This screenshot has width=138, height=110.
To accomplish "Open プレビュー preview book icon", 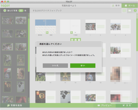I will [x=105, y=105].
